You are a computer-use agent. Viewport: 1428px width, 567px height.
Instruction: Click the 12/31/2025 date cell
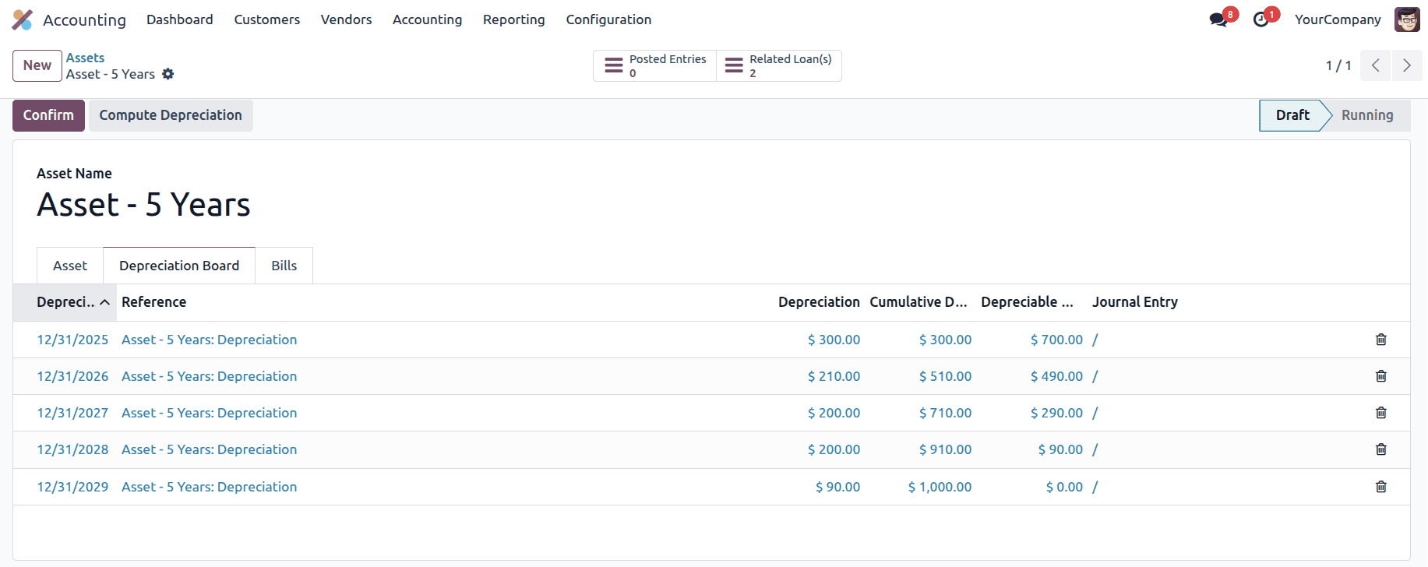coord(72,340)
